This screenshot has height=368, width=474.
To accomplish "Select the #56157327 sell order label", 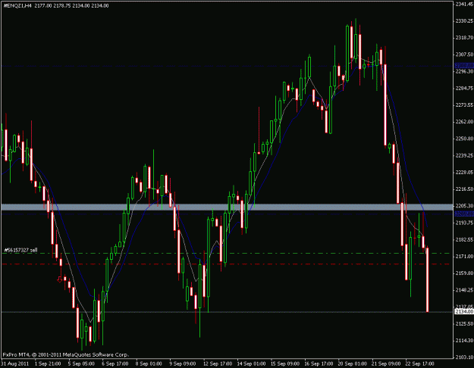I will pyautogui.click(x=21, y=250).
